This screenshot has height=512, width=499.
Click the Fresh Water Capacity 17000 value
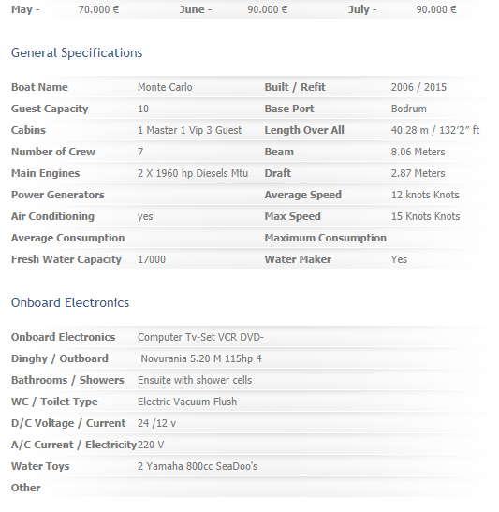pyautogui.click(x=152, y=259)
